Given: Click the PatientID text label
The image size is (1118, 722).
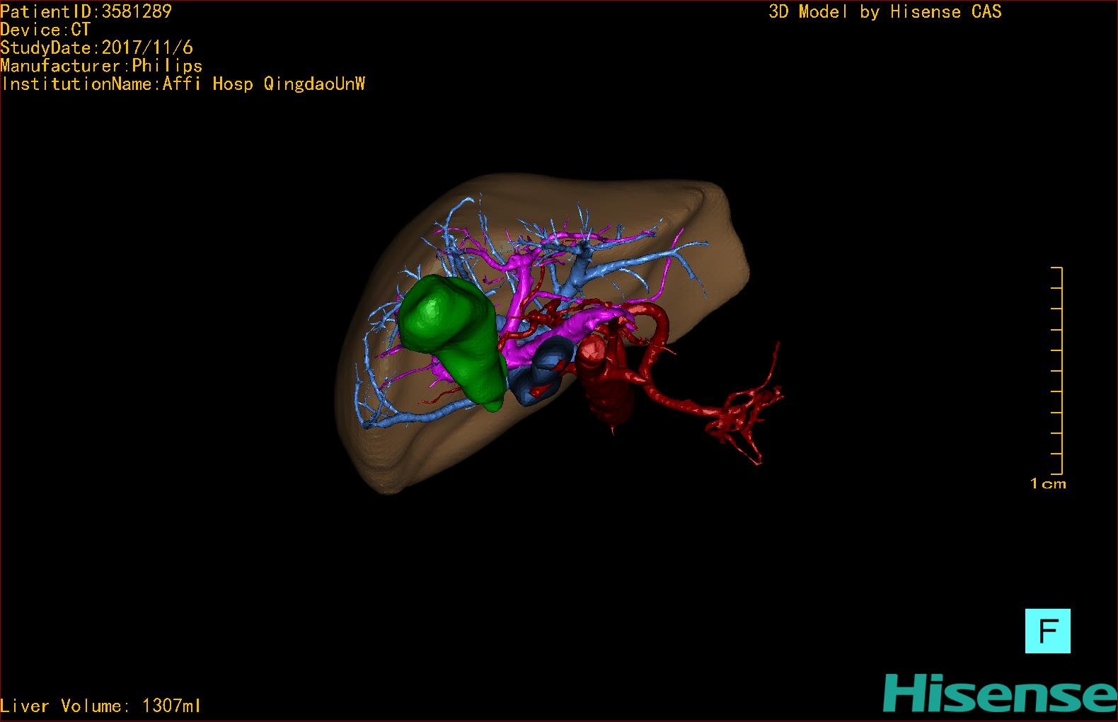Looking at the screenshot, I should tap(86, 11).
